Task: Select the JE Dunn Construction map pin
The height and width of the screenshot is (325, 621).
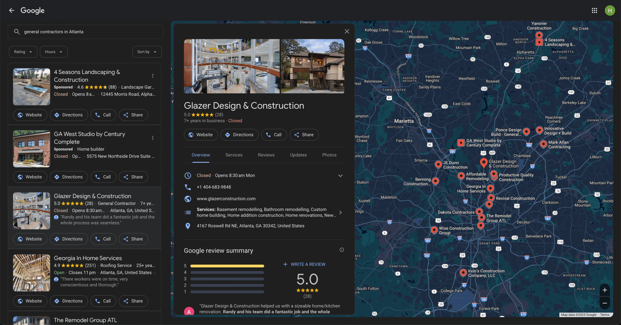Action: pyautogui.click(x=438, y=164)
